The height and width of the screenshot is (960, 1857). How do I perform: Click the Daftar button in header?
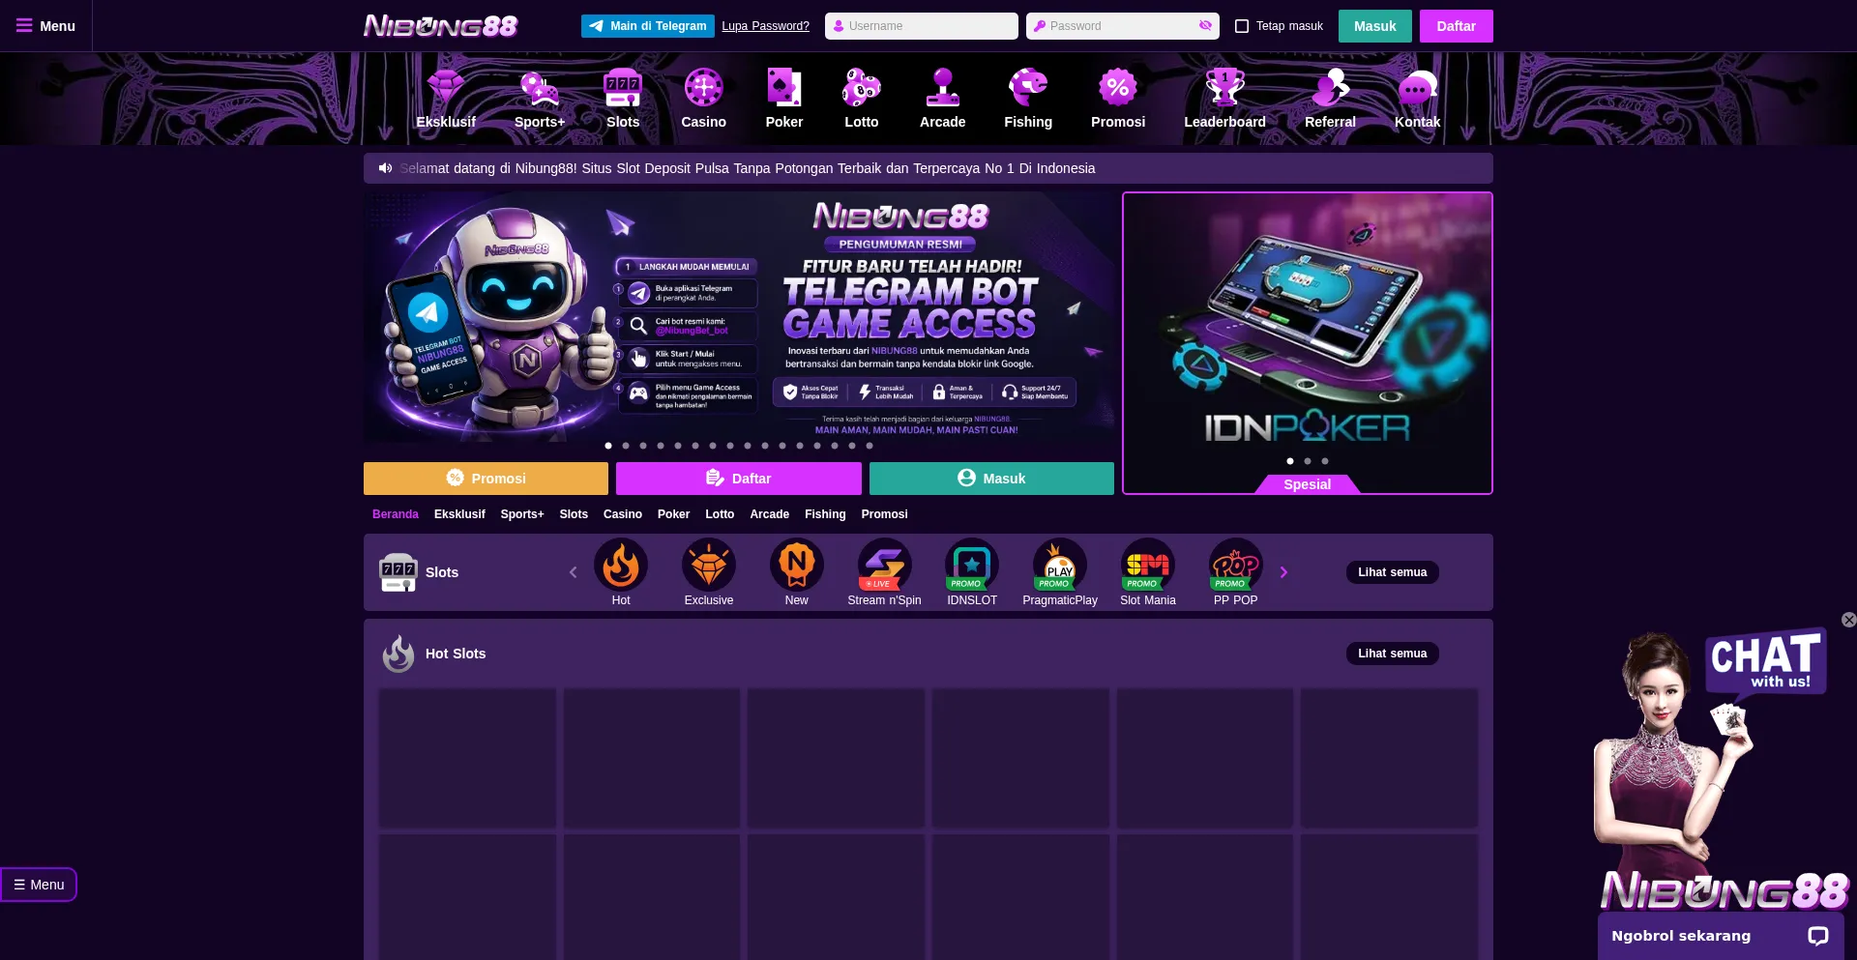click(1456, 26)
